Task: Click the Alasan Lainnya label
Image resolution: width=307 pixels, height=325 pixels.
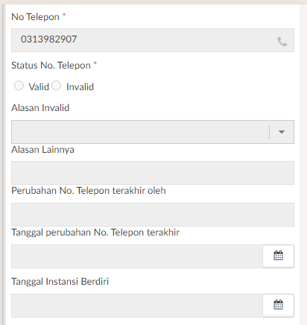Action: [42, 150]
